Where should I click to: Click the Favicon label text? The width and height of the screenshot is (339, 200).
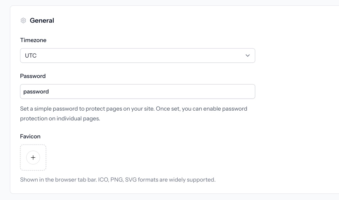click(30, 136)
